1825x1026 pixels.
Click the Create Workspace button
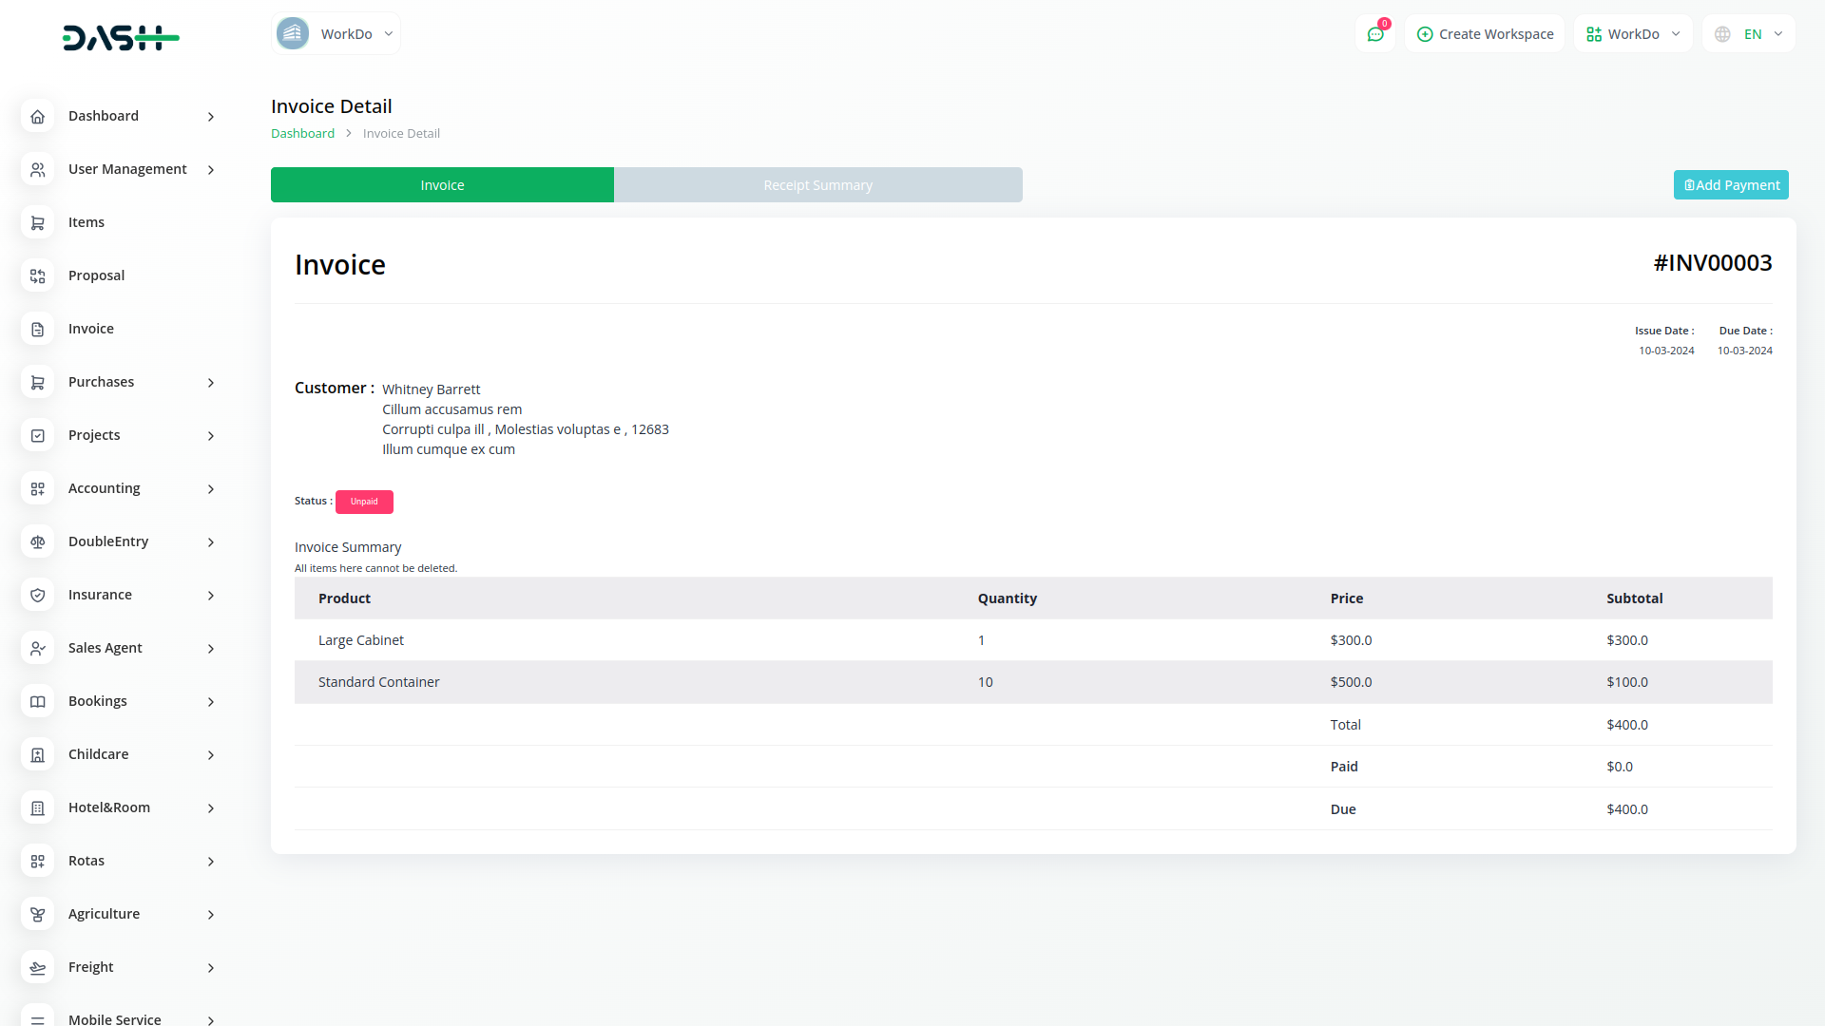point(1485,34)
